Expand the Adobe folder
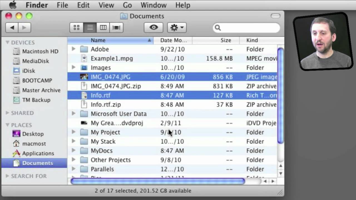 click(73, 49)
